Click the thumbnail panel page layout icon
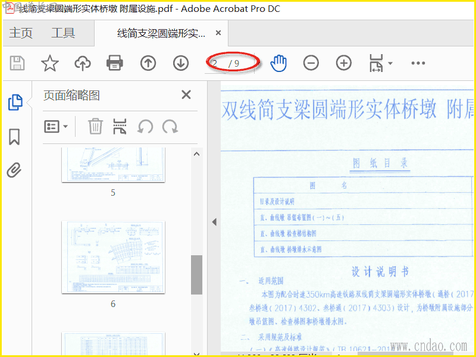This screenshot has height=357, width=476. coord(120,127)
